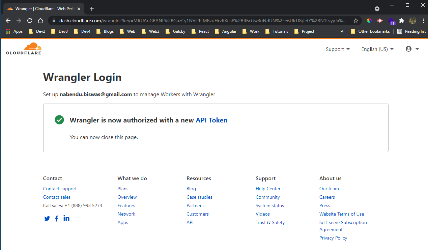Open the Features footer link
The image size is (428, 250).
coord(126,205)
